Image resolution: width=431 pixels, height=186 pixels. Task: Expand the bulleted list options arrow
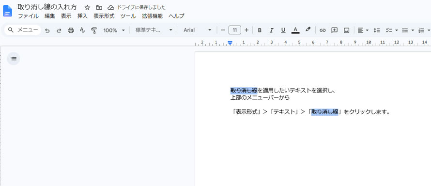click(x=413, y=30)
